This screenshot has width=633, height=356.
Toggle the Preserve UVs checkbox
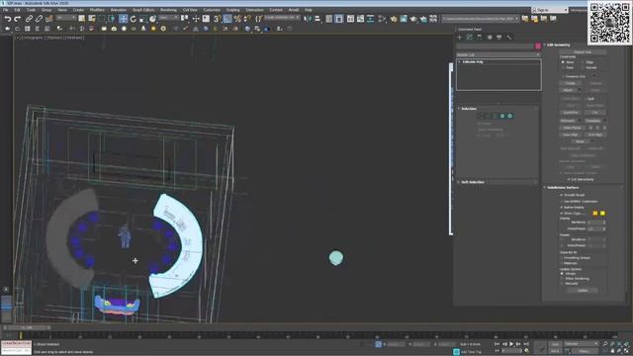(563, 76)
